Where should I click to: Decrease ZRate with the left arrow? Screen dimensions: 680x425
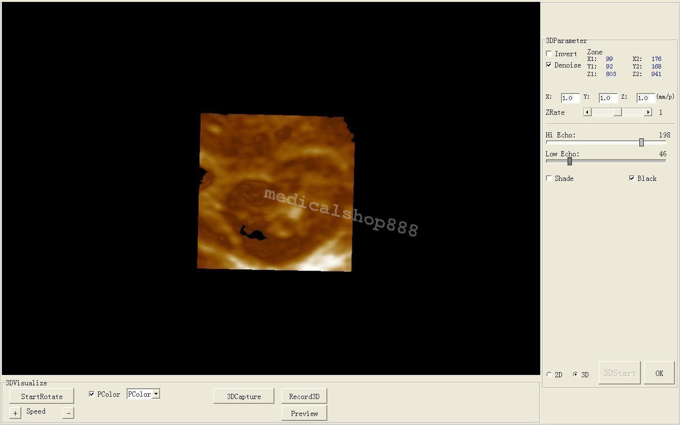[x=587, y=112]
